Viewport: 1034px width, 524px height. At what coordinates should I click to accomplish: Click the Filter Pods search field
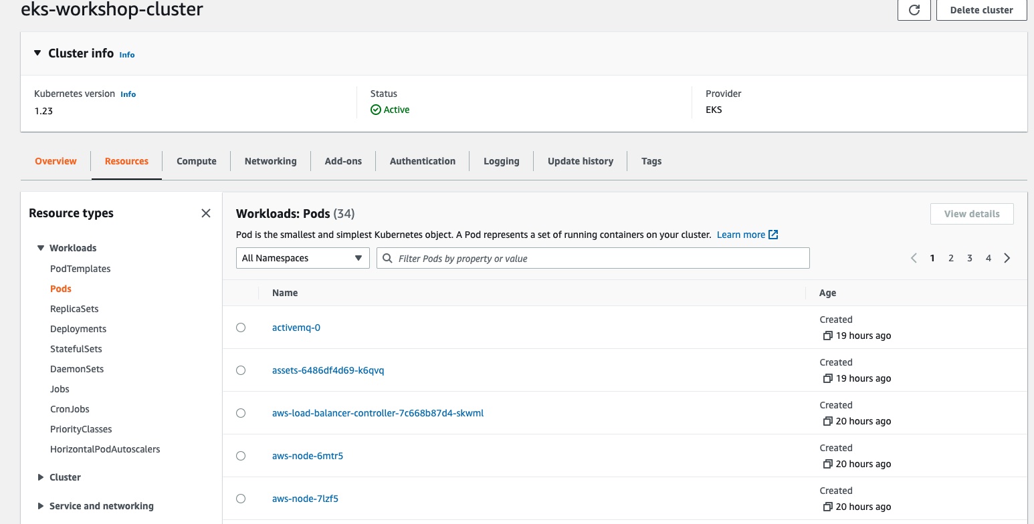[599, 258]
